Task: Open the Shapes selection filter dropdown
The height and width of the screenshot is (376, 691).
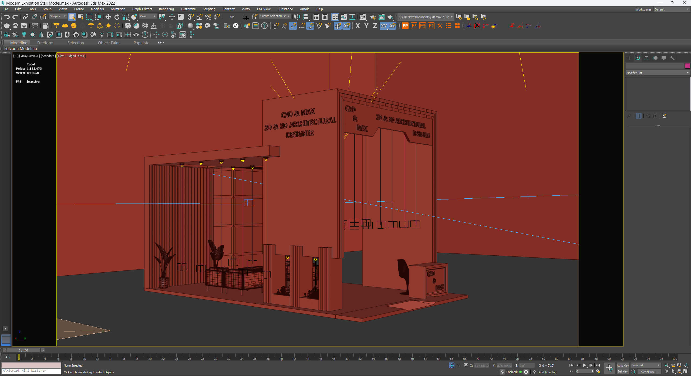Action: 58,16
